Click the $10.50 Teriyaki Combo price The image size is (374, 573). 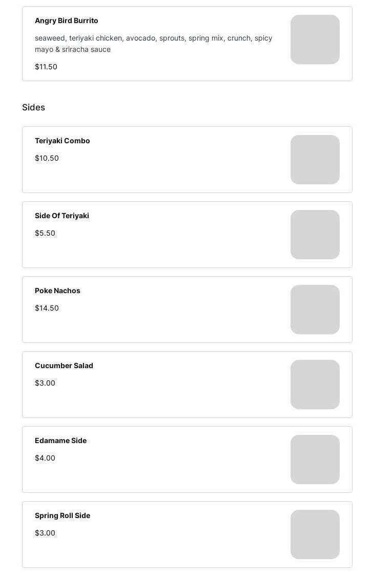tap(47, 158)
